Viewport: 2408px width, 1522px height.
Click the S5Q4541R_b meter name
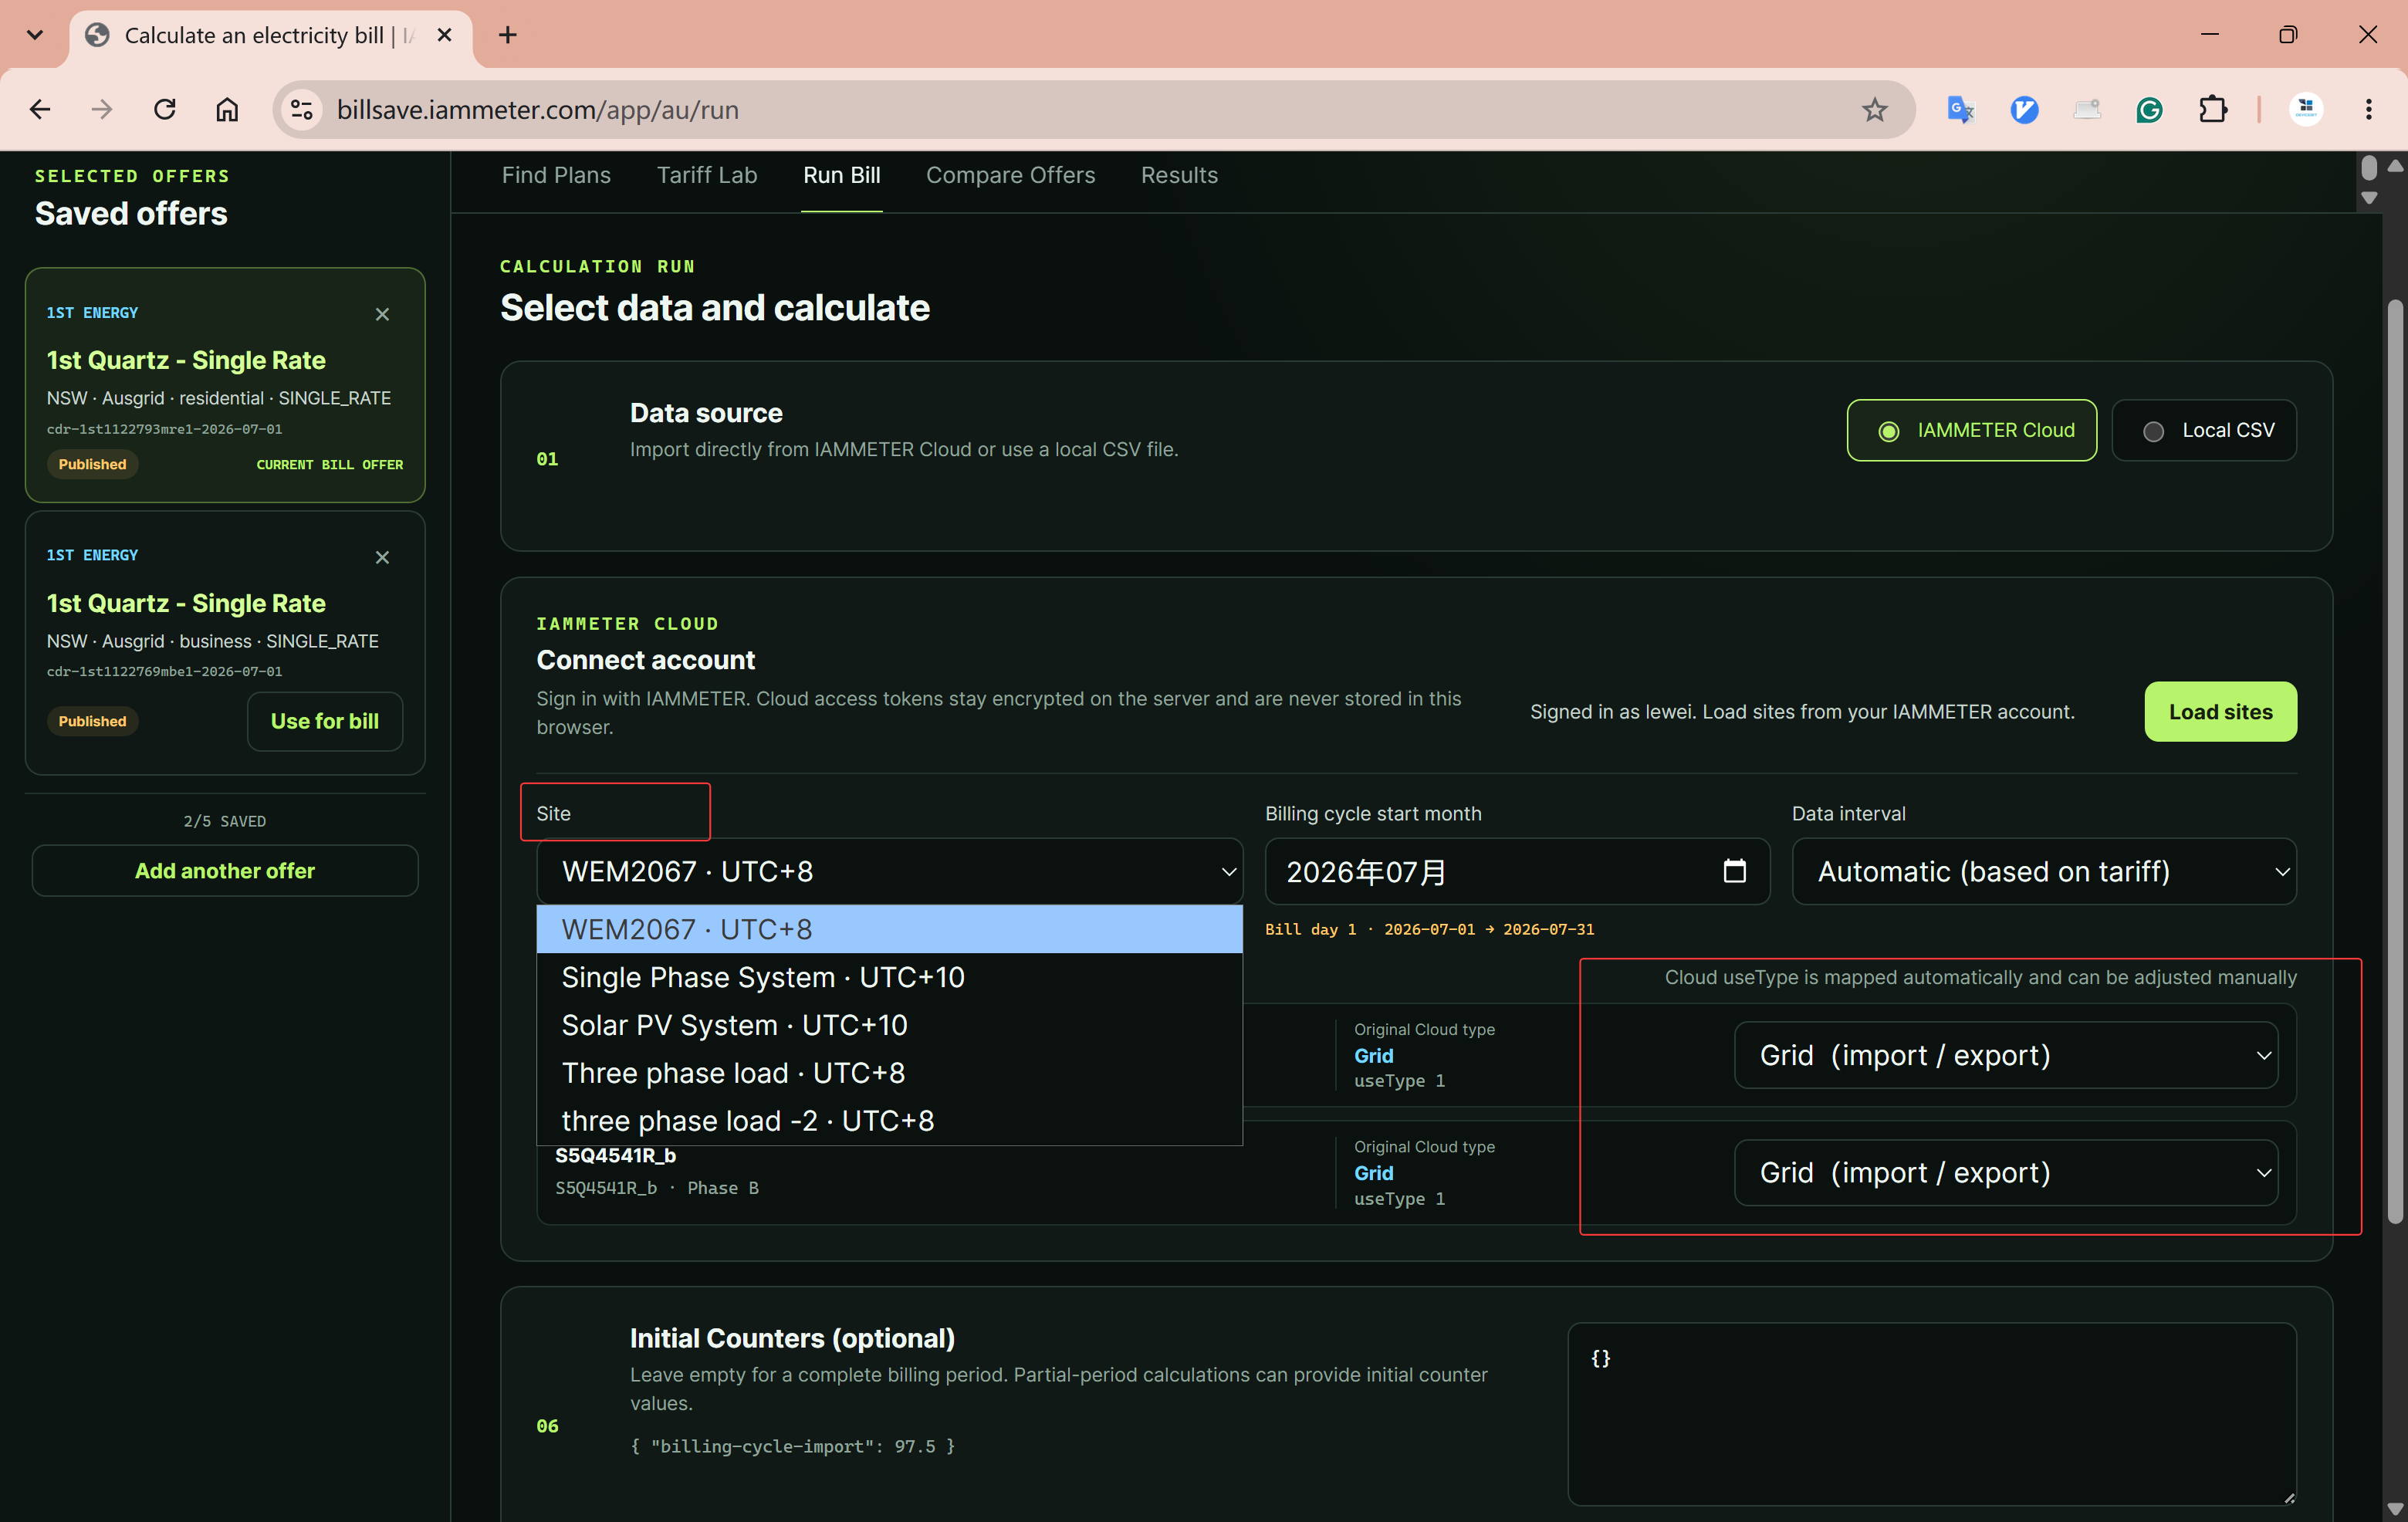click(616, 1155)
